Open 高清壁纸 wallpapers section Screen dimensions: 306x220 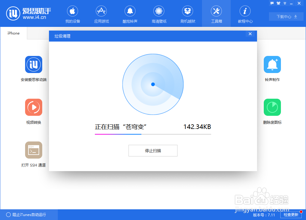tap(159, 13)
